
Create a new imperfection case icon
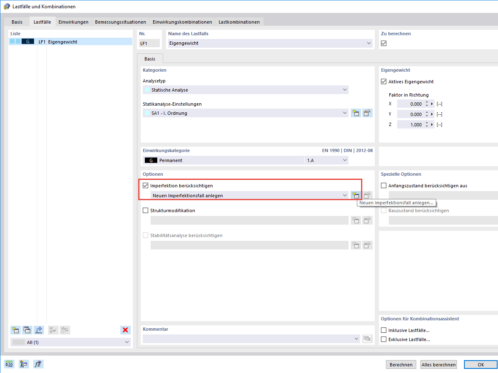tap(355, 195)
